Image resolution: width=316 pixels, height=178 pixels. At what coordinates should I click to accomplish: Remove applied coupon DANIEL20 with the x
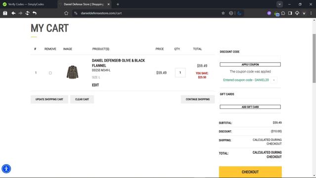click(x=273, y=80)
